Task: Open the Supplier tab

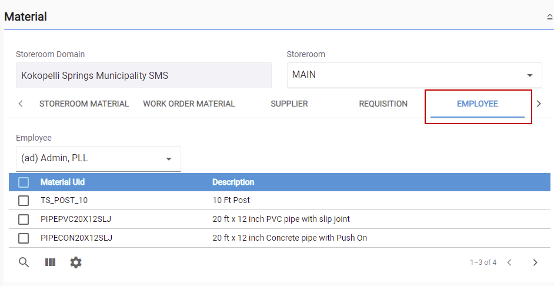Action: (x=289, y=104)
